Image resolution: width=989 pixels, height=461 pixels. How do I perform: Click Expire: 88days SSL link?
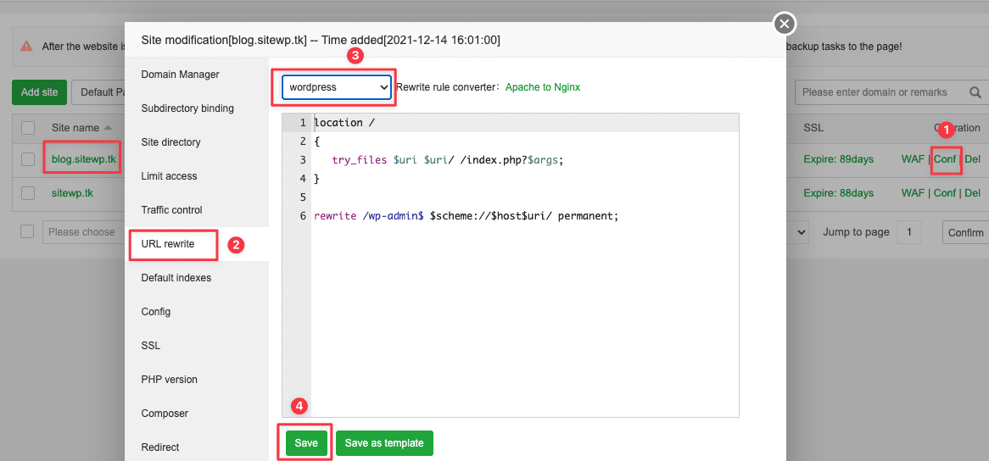point(838,192)
